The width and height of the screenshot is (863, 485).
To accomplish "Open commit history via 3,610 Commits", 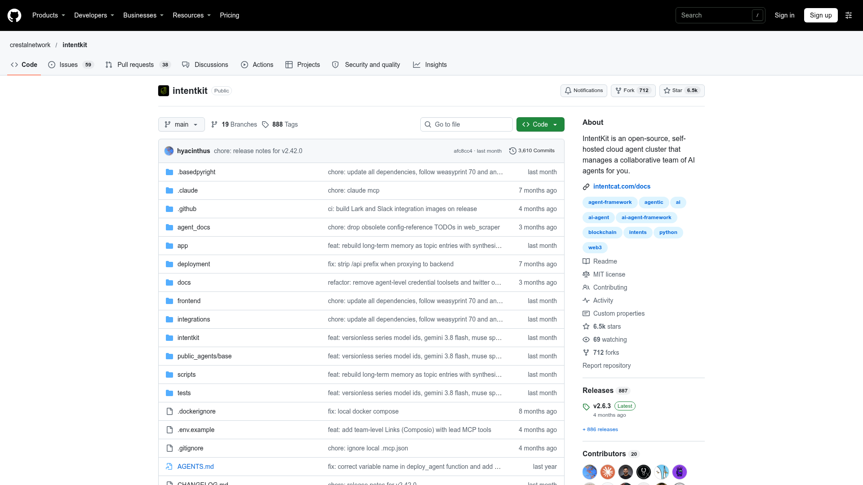I will pyautogui.click(x=532, y=151).
